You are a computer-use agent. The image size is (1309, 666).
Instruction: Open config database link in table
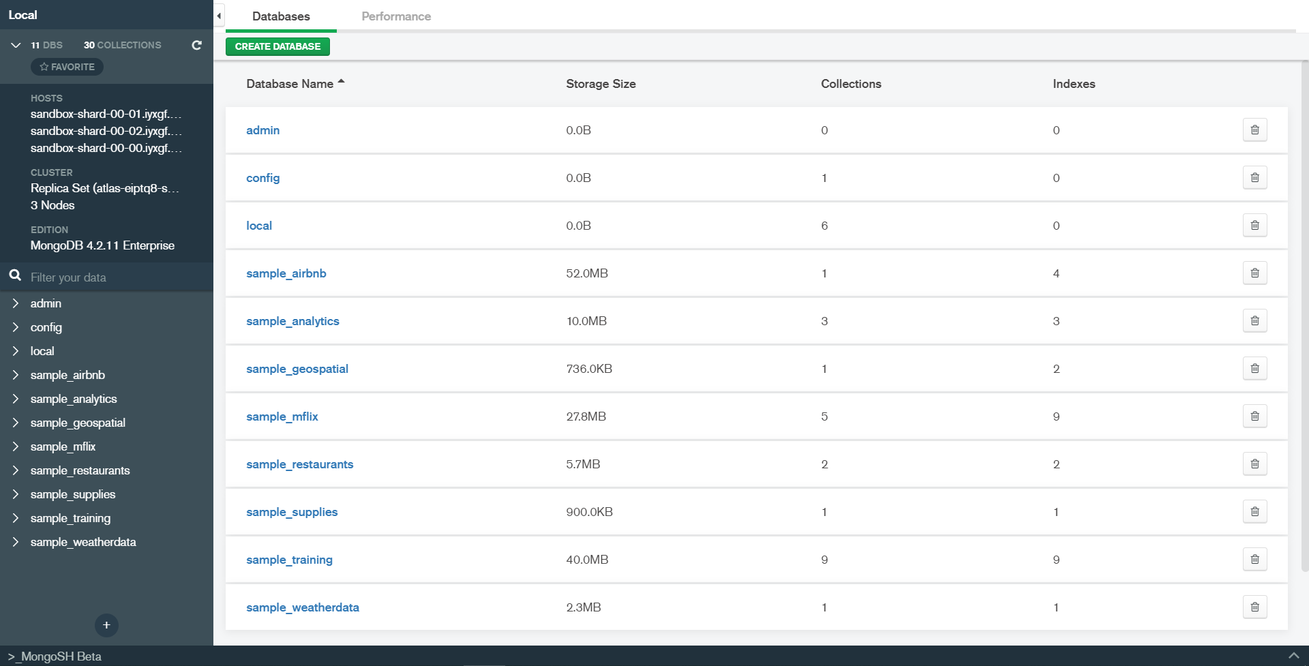tap(262, 178)
